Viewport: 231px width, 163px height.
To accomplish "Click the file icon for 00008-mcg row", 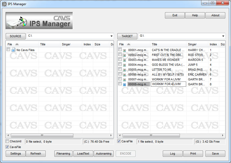I will tap(125, 84).
